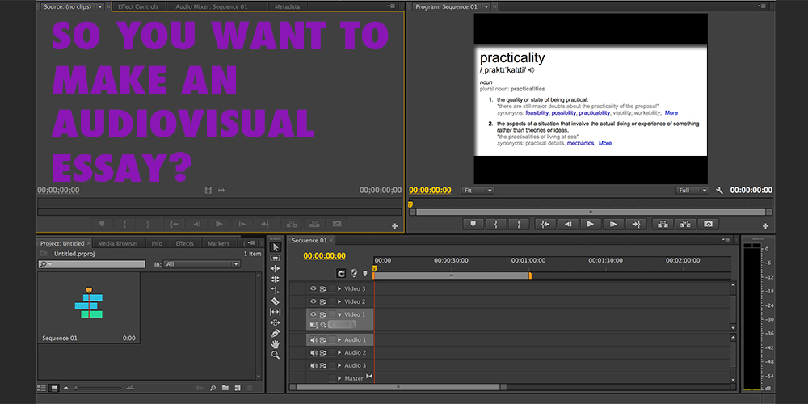The height and width of the screenshot is (404, 808).
Task: Click Mark In in Program monitor
Action: (496, 224)
